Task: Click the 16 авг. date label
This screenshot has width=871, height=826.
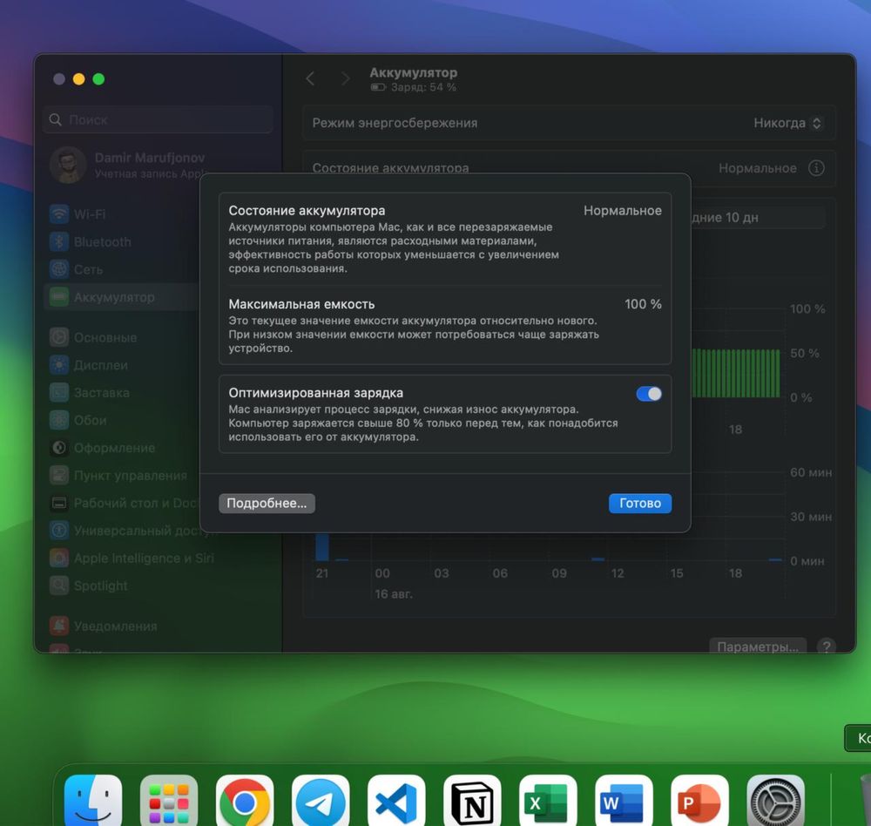Action: [x=394, y=594]
